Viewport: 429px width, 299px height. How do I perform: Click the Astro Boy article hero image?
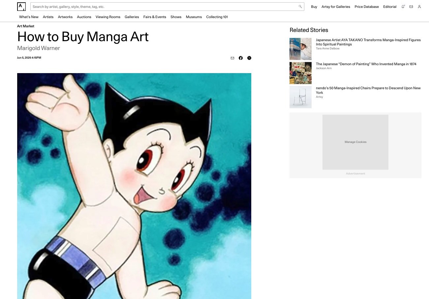pyautogui.click(x=134, y=186)
